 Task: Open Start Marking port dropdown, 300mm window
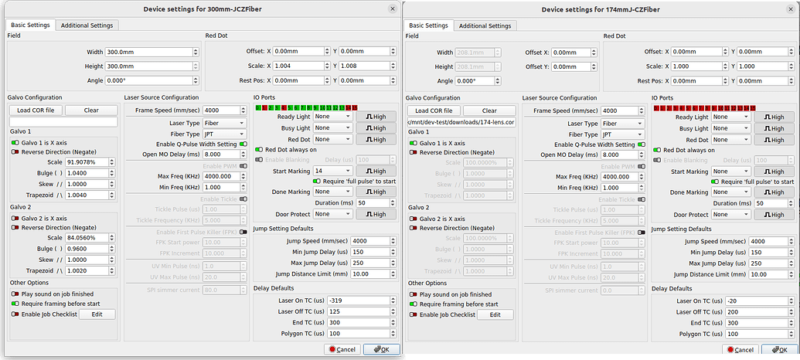click(332, 171)
